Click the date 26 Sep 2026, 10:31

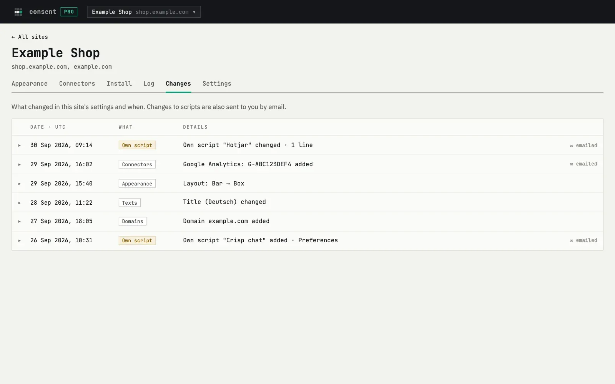[x=61, y=240]
